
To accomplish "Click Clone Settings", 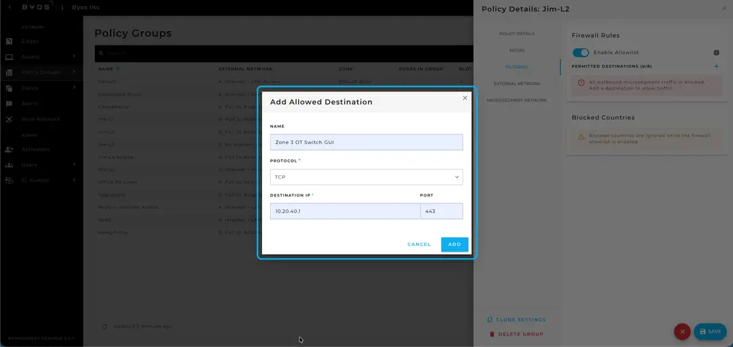I will coord(516,320).
